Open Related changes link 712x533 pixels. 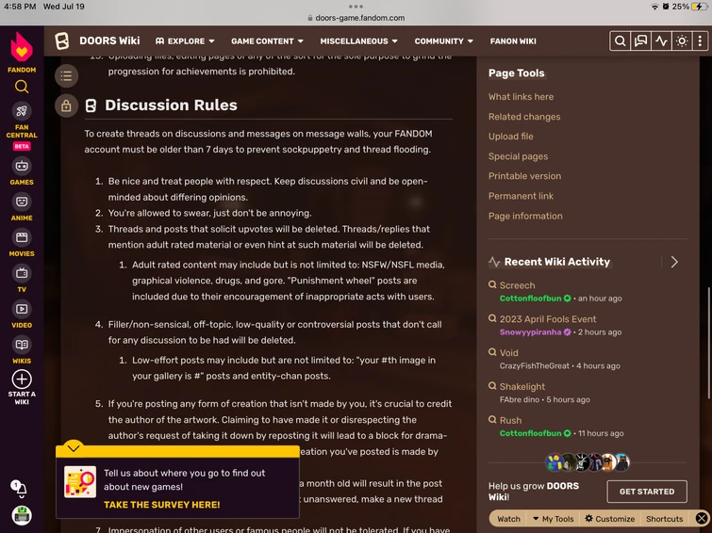click(524, 117)
